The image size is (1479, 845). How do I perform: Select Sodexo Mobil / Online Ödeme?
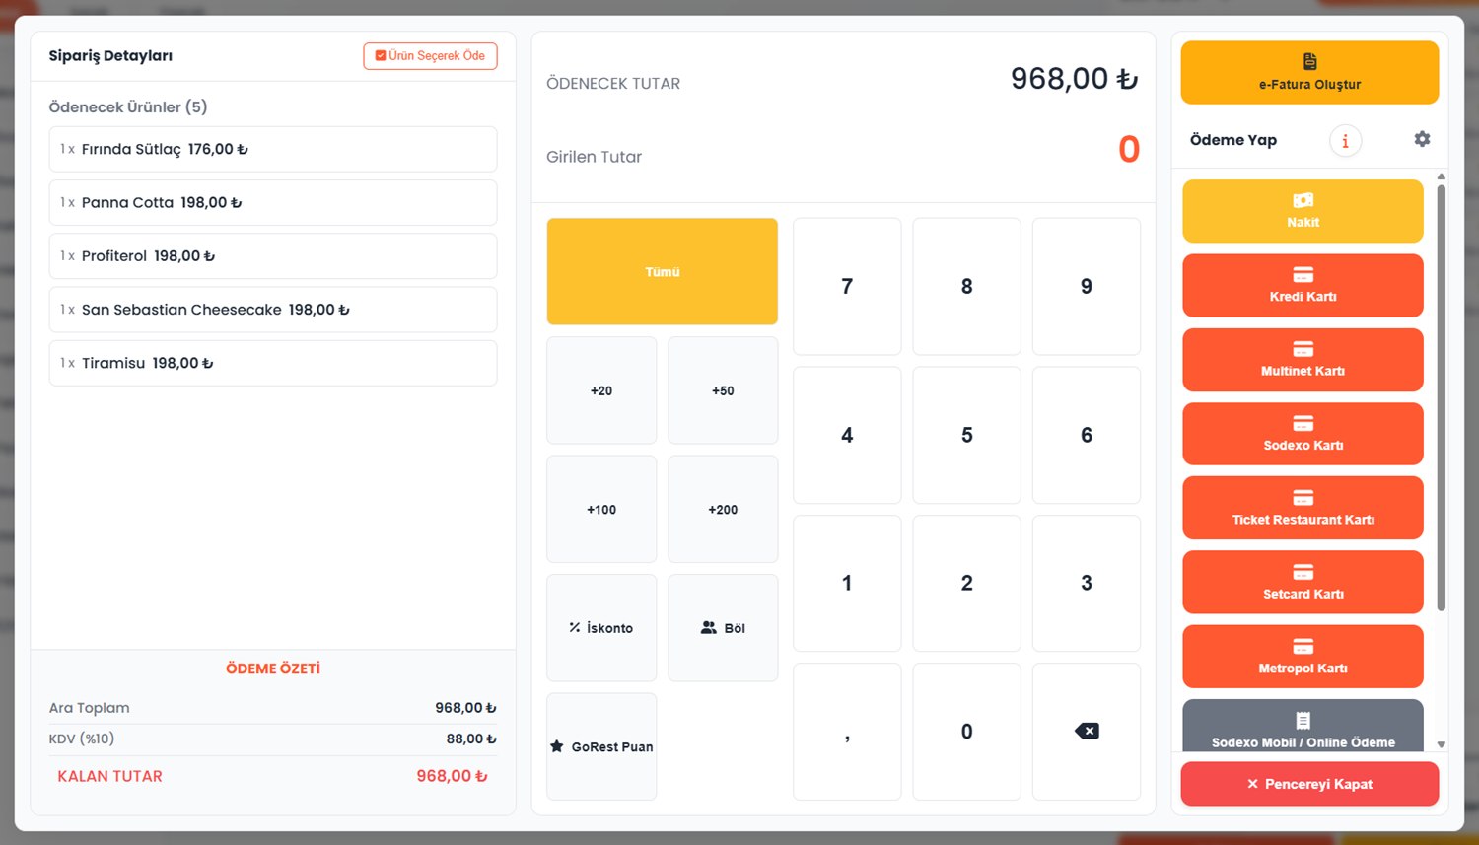point(1303,726)
